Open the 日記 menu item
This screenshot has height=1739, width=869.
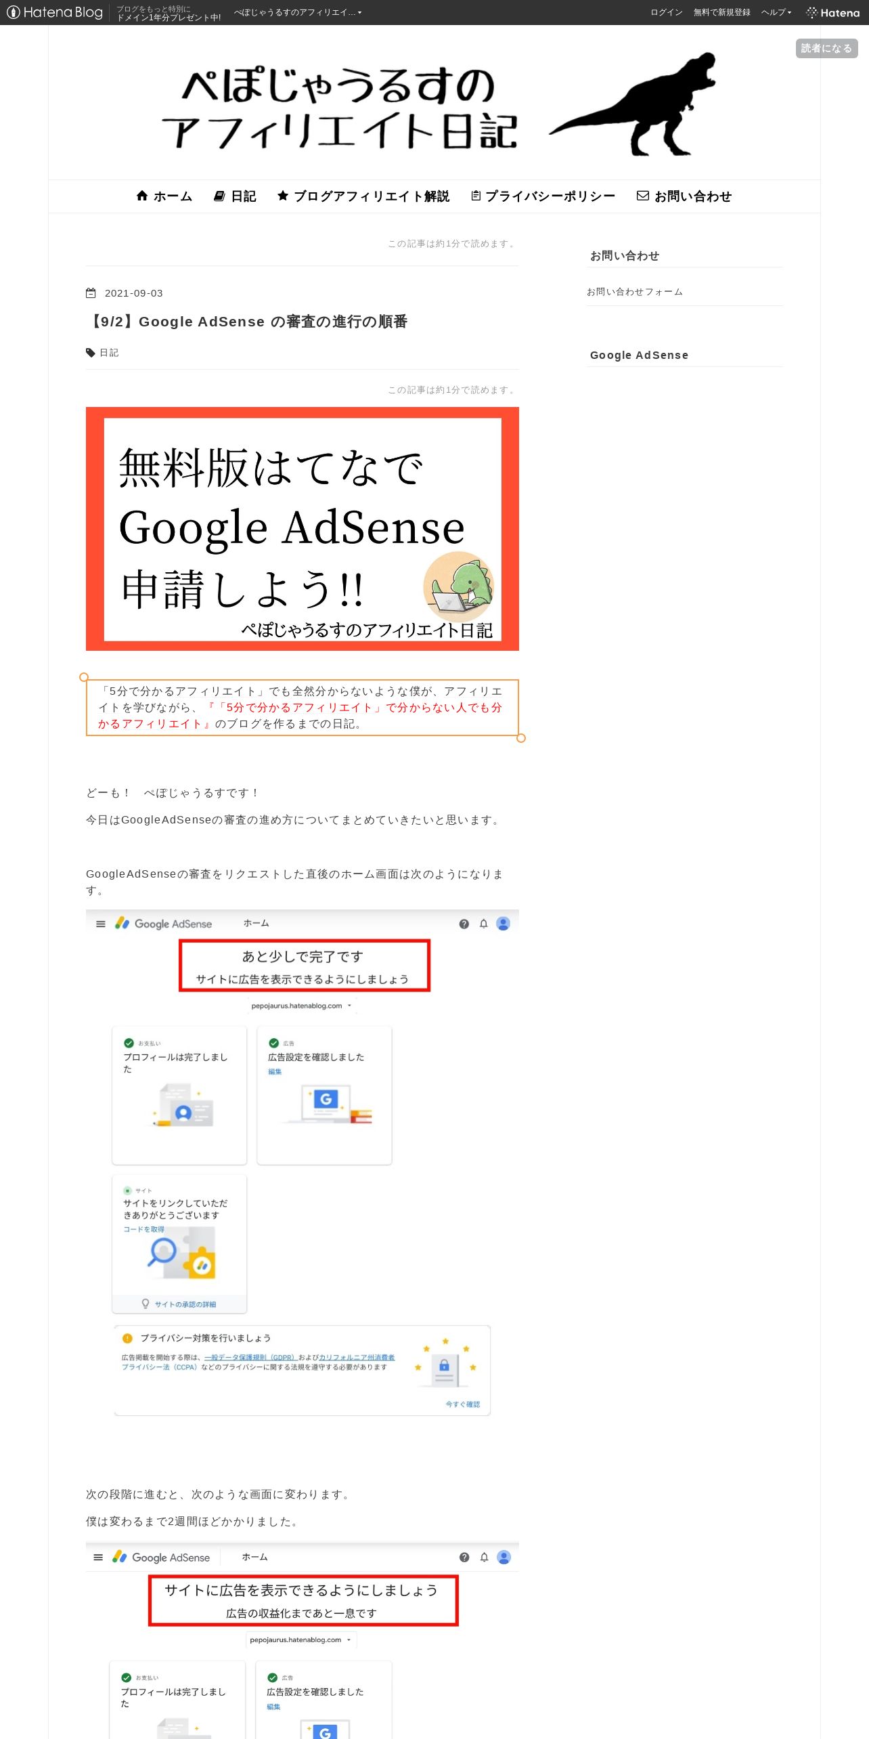tap(234, 196)
